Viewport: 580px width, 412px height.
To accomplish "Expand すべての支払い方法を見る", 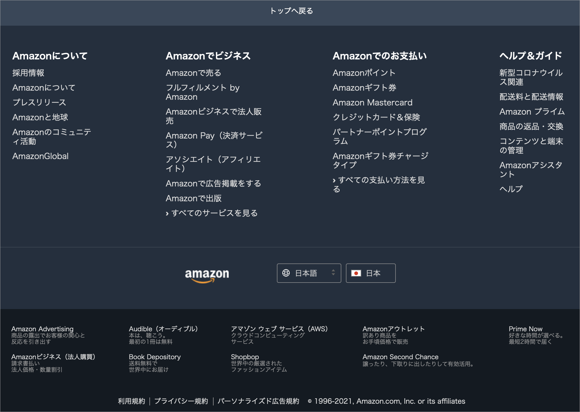I will (379, 185).
